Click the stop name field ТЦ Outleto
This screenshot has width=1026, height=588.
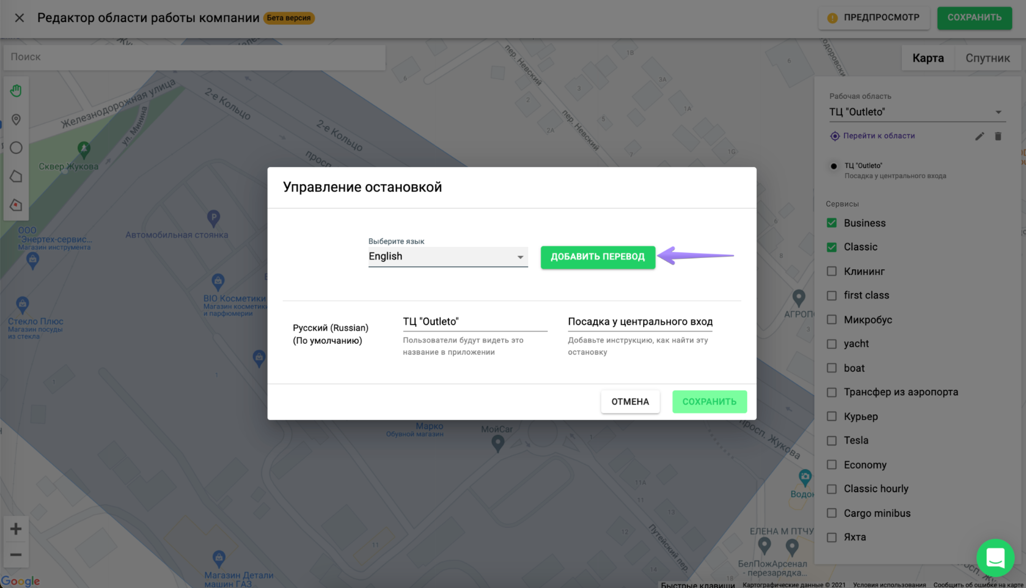click(475, 322)
